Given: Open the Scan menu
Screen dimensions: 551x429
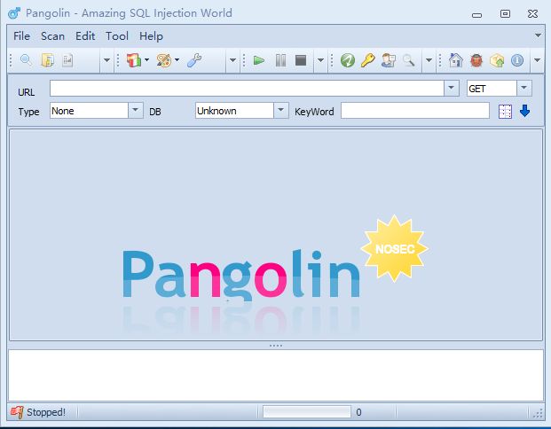Looking at the screenshot, I should (52, 35).
